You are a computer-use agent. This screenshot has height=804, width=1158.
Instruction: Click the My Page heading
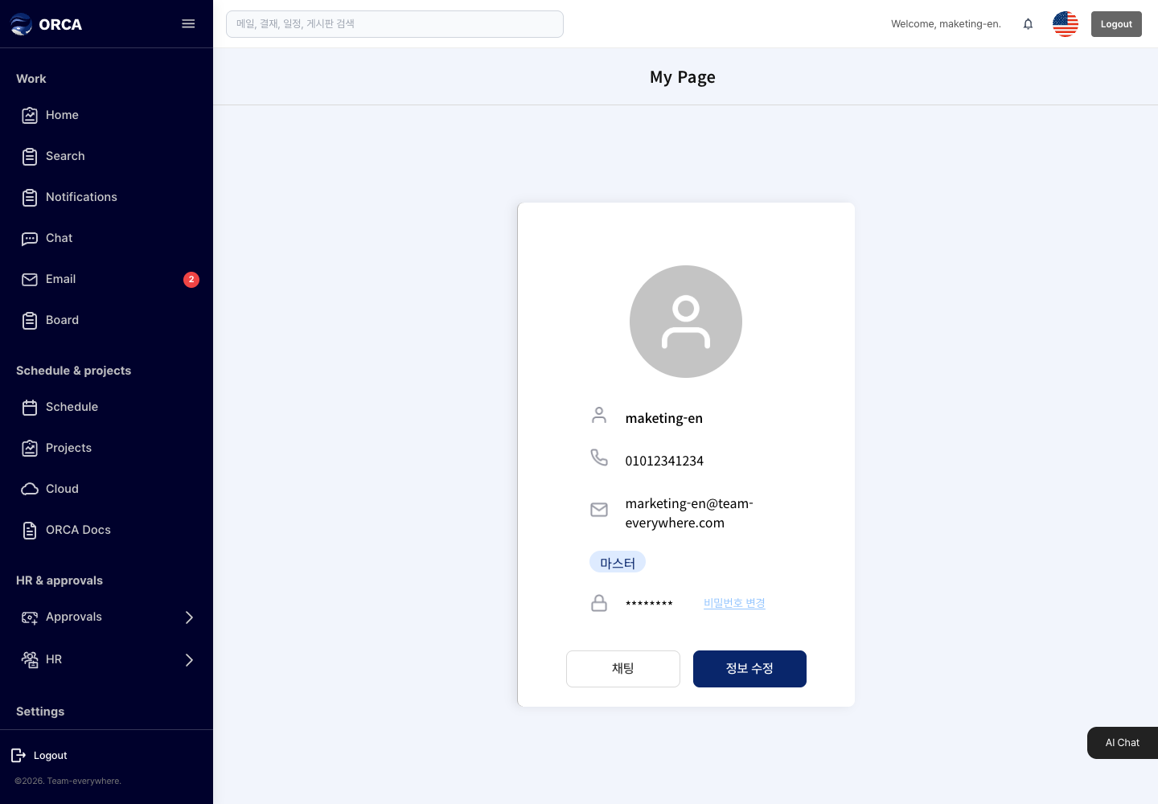pos(683,77)
